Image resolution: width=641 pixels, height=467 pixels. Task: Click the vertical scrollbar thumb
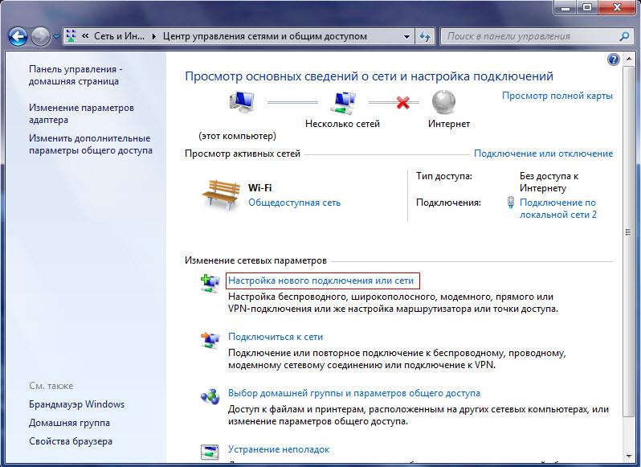(628, 240)
